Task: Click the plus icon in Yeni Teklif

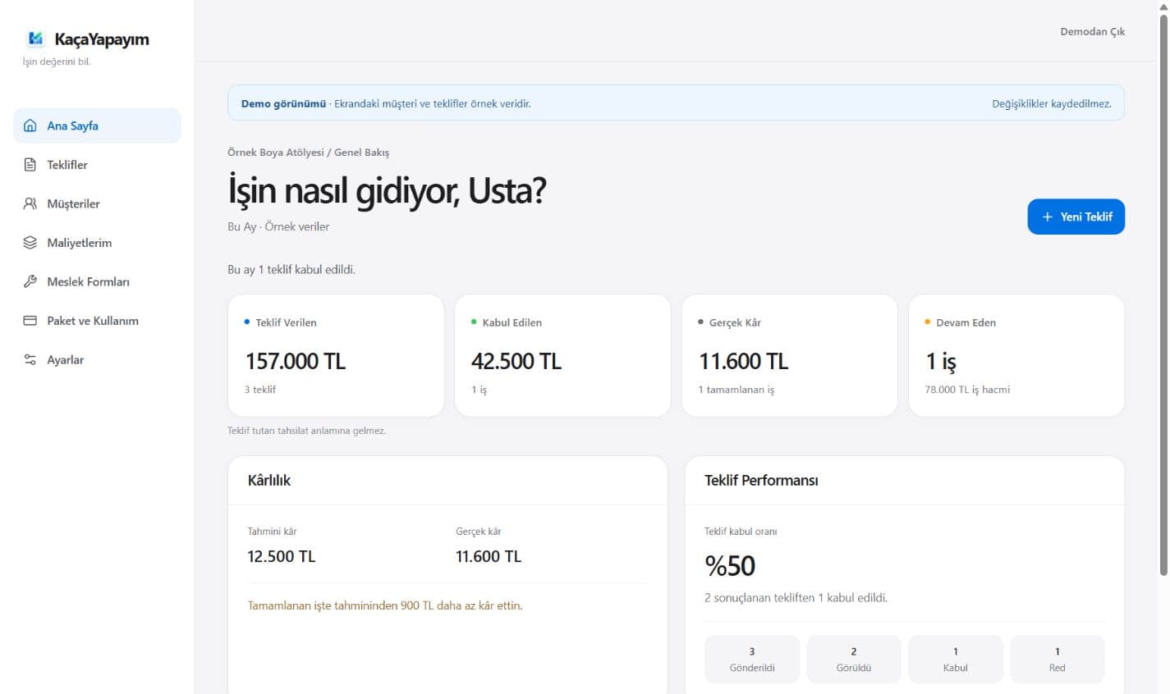Action: [x=1047, y=217]
